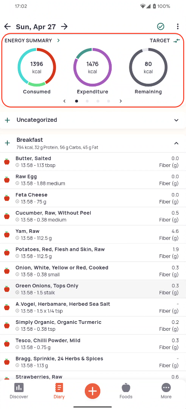
Task: Go to previous day with back arrow
Action: click(x=7, y=27)
